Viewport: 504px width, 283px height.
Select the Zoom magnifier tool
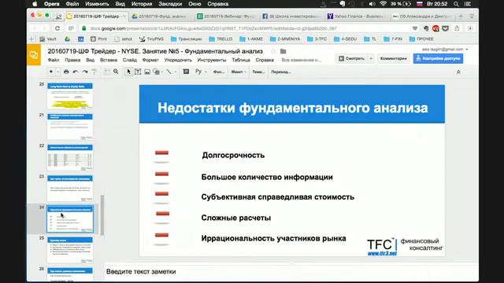pos(116,72)
